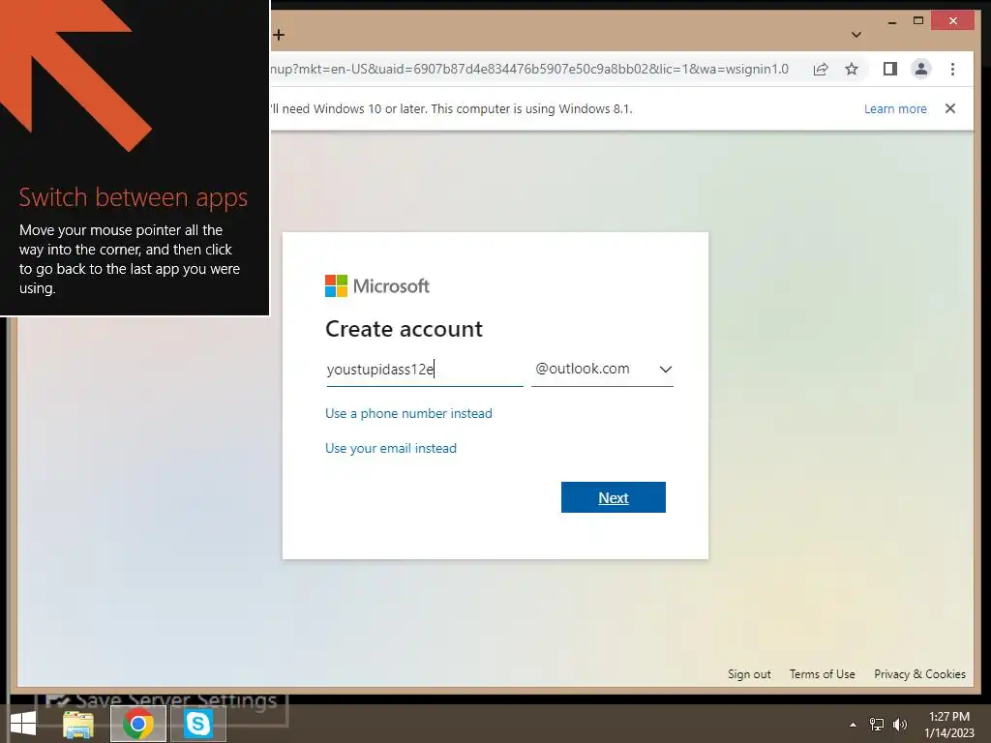Image resolution: width=991 pixels, height=743 pixels.
Task: Share this page via address bar icon
Action: coord(821,69)
